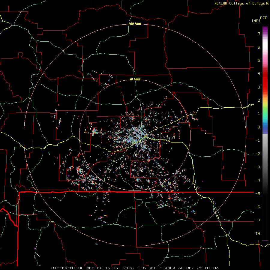The image size is (270, 270).
Task: Click the 5 value on color scale
Action: [259, 60]
